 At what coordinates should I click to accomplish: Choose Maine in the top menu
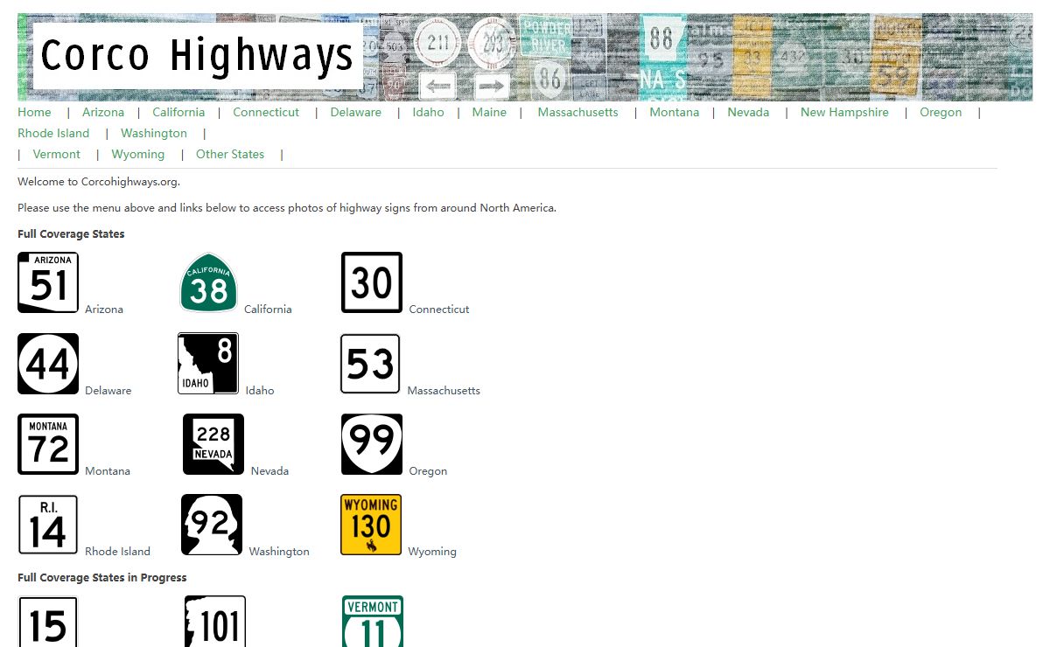pyautogui.click(x=489, y=112)
